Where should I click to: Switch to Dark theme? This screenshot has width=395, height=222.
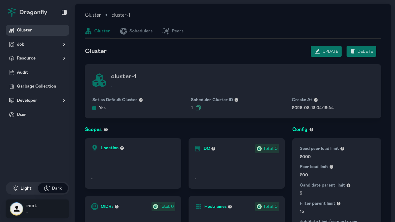tap(53, 188)
